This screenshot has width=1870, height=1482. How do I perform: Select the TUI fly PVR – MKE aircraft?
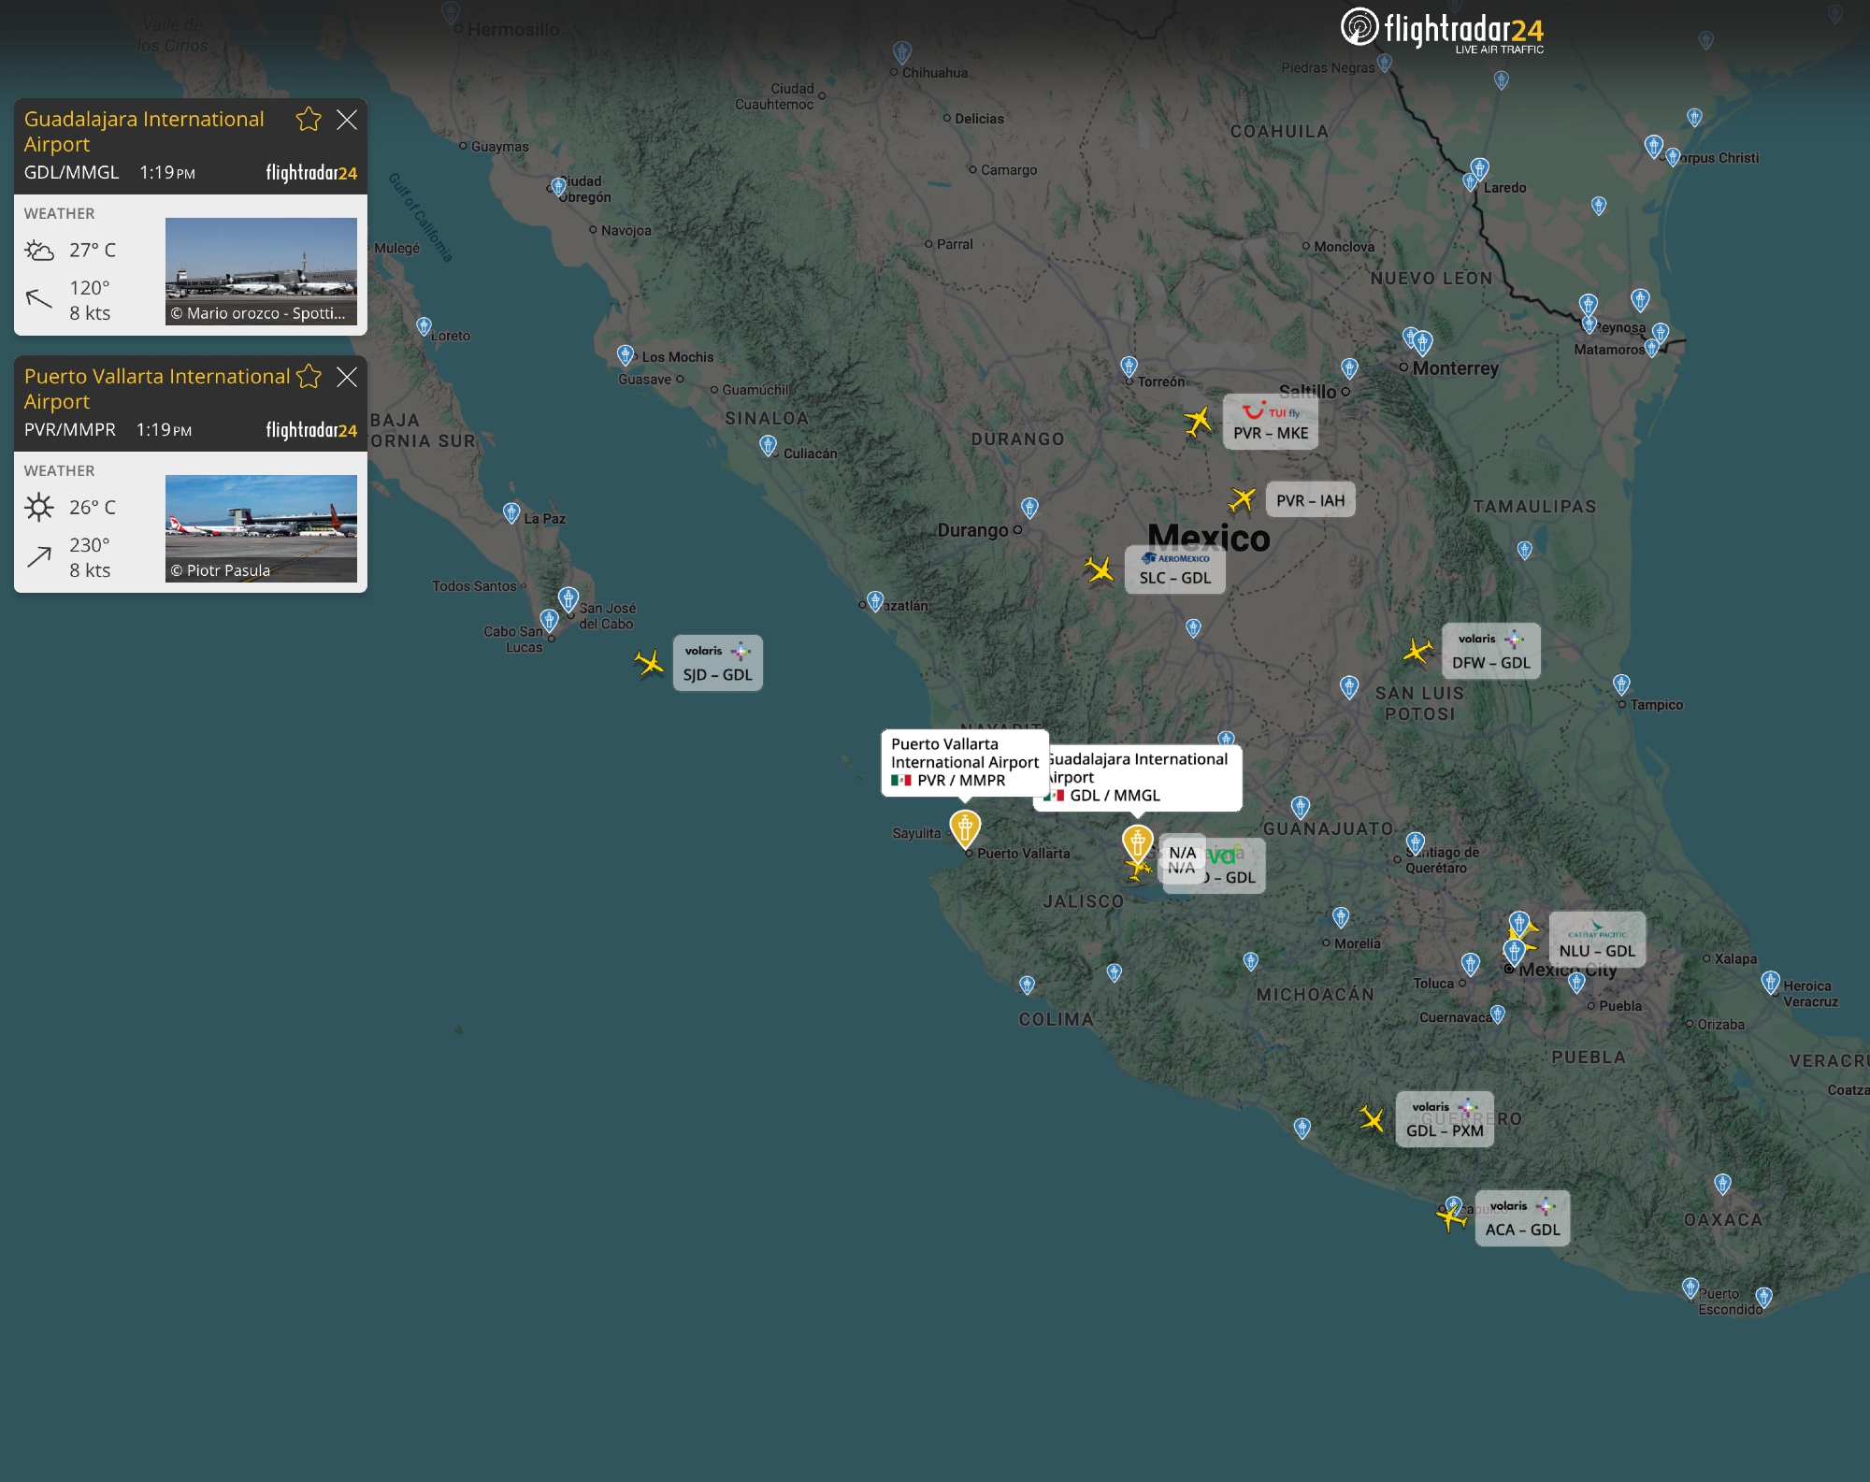[x=1198, y=421]
